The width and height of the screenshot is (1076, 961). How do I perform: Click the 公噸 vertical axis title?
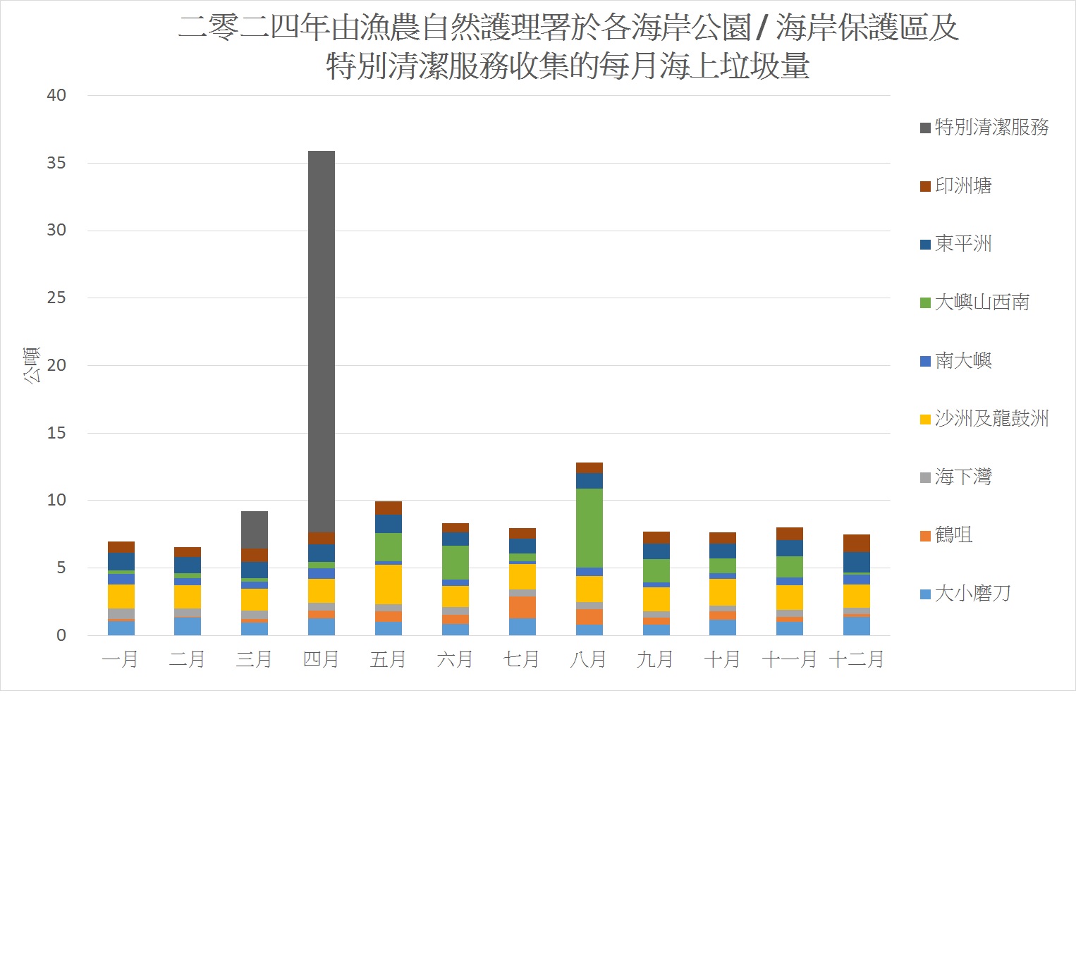click(x=32, y=365)
